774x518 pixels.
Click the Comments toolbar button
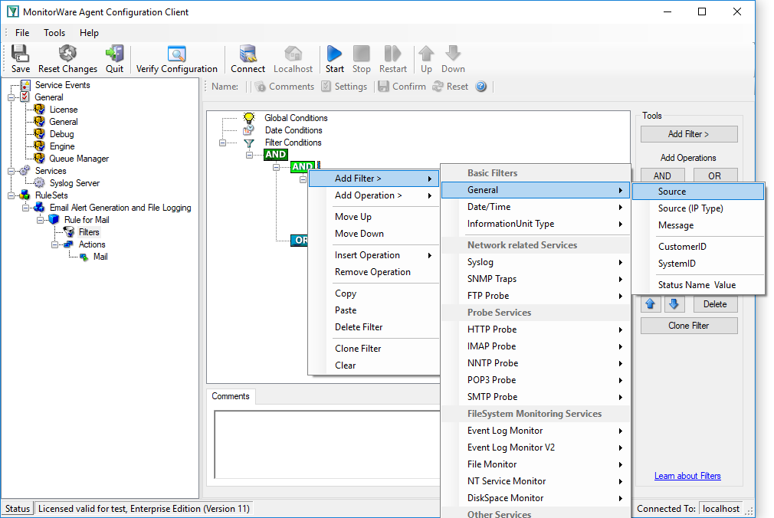tap(285, 87)
